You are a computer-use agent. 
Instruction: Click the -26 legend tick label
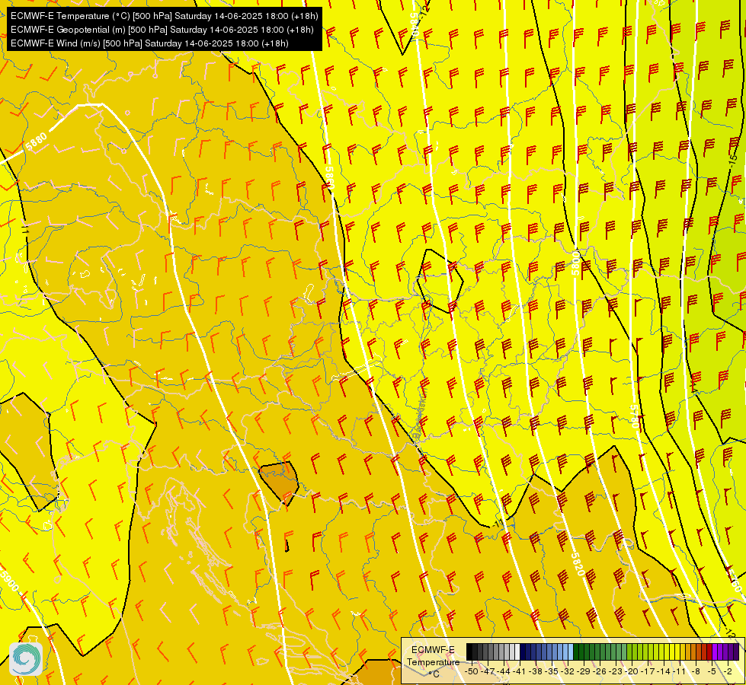click(600, 671)
